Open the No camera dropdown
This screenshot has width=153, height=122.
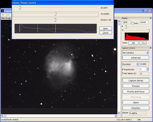(x=147, y=53)
